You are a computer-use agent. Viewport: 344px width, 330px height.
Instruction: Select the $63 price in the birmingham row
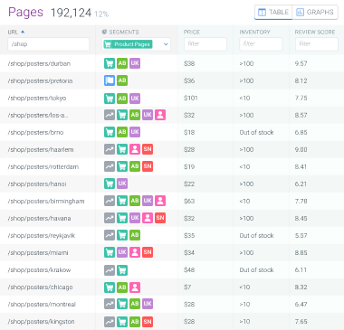tap(189, 201)
